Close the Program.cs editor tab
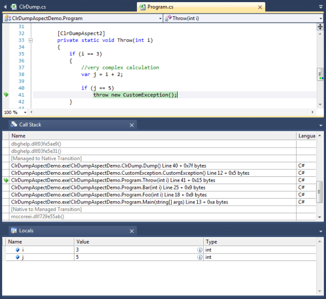The image size is (326, 299). pyautogui.click(x=260, y=7)
